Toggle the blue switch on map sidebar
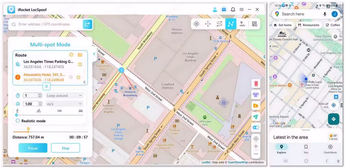 tap(256, 128)
